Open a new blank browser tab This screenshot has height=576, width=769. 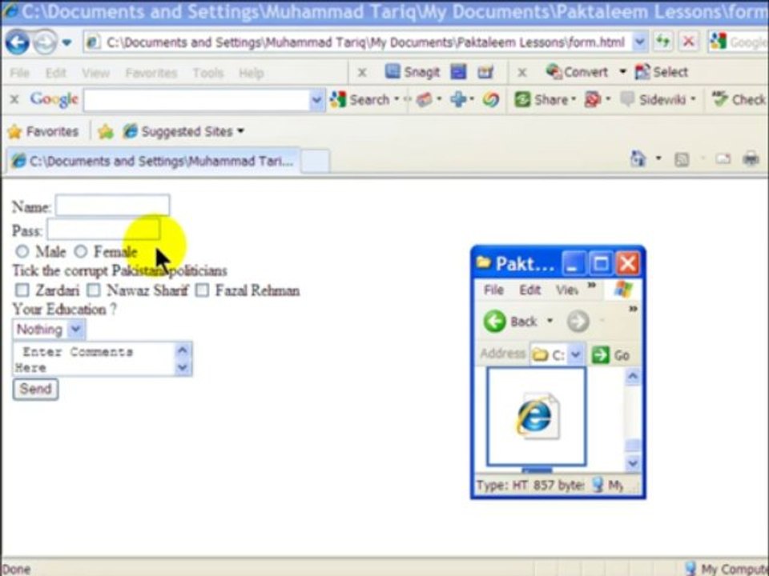click(x=314, y=161)
